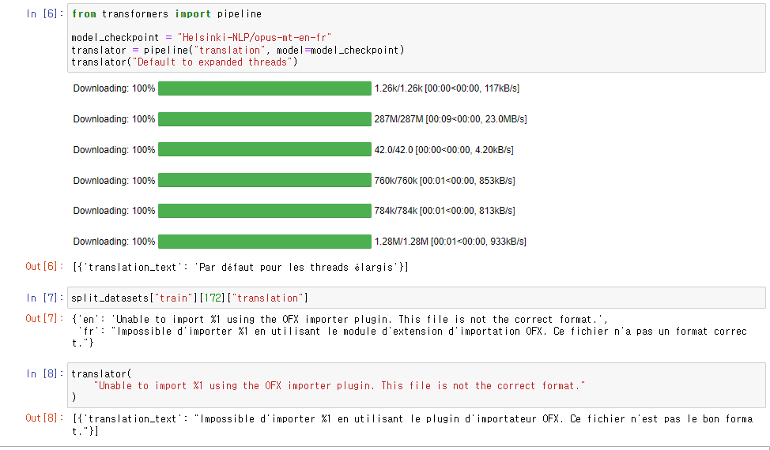
Task: Click the 42.0/42.0 download progress bar
Action: pos(265,149)
